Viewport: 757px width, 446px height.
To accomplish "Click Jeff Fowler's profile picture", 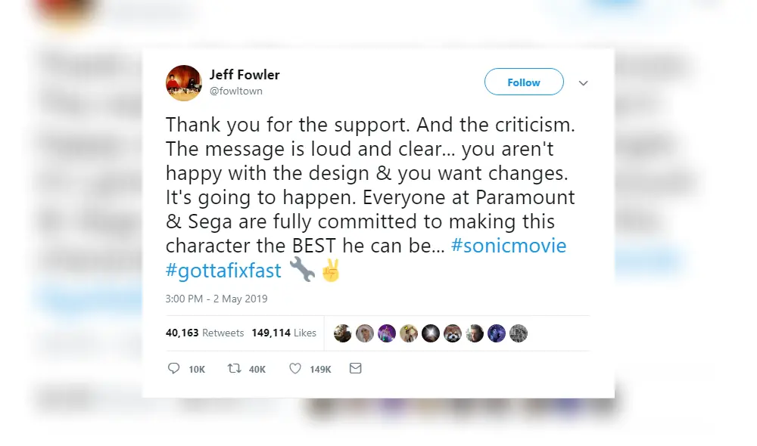I will point(183,82).
